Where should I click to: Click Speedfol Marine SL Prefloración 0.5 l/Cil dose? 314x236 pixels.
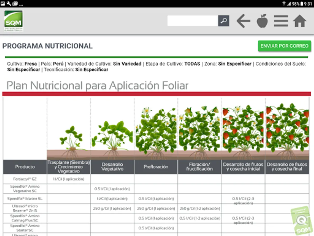click(x=156, y=199)
